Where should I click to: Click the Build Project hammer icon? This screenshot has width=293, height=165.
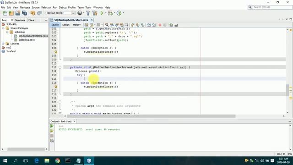pyautogui.click(x=88, y=13)
